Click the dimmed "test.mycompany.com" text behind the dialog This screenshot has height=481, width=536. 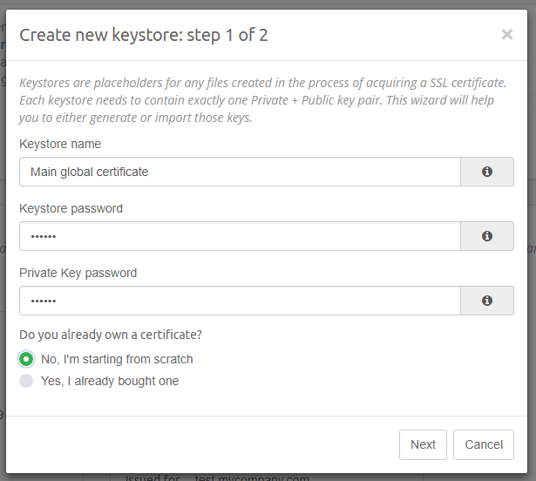[x=253, y=478]
